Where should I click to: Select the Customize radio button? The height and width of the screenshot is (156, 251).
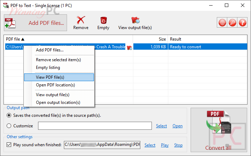[x=9, y=126]
